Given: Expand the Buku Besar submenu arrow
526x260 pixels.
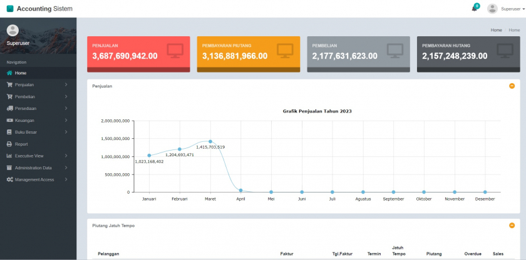Looking at the screenshot, I should (66, 132).
